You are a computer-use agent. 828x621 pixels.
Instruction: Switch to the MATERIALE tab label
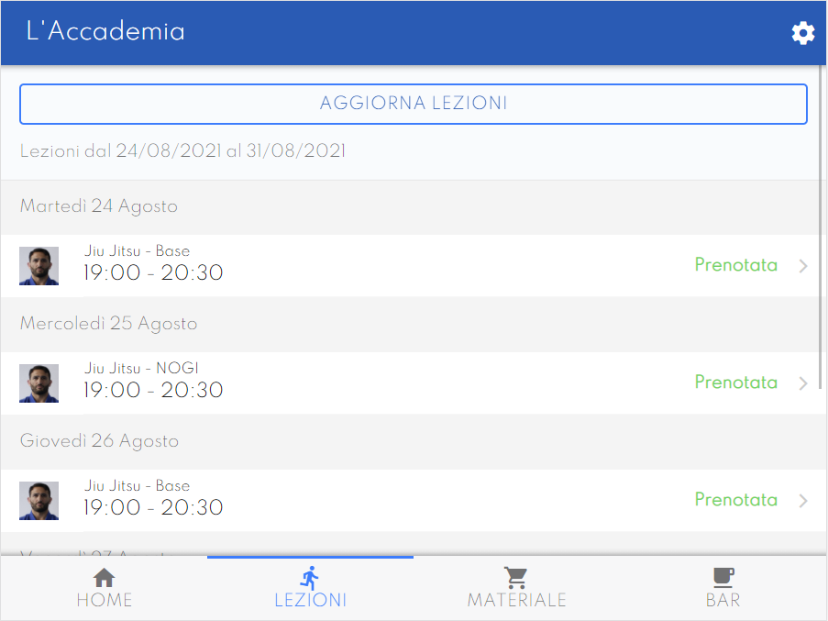tap(516, 601)
